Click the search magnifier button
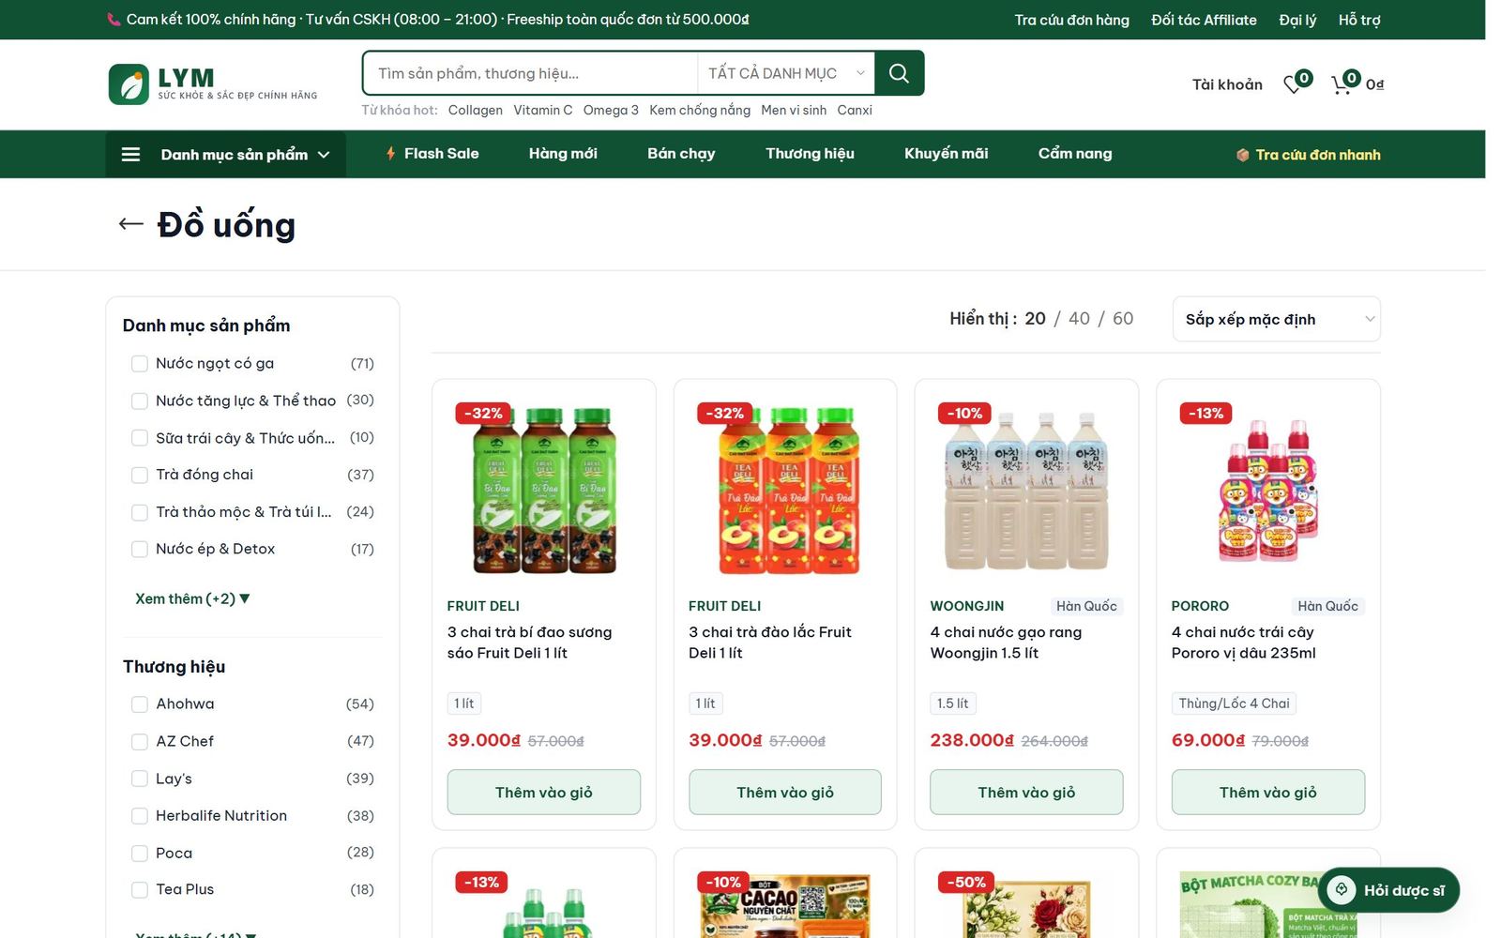Viewport: 1501px width, 938px height. click(899, 73)
